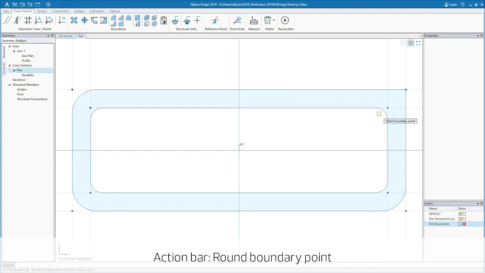Select Variables under Pier
The height and width of the screenshot is (273, 485).
coord(28,75)
